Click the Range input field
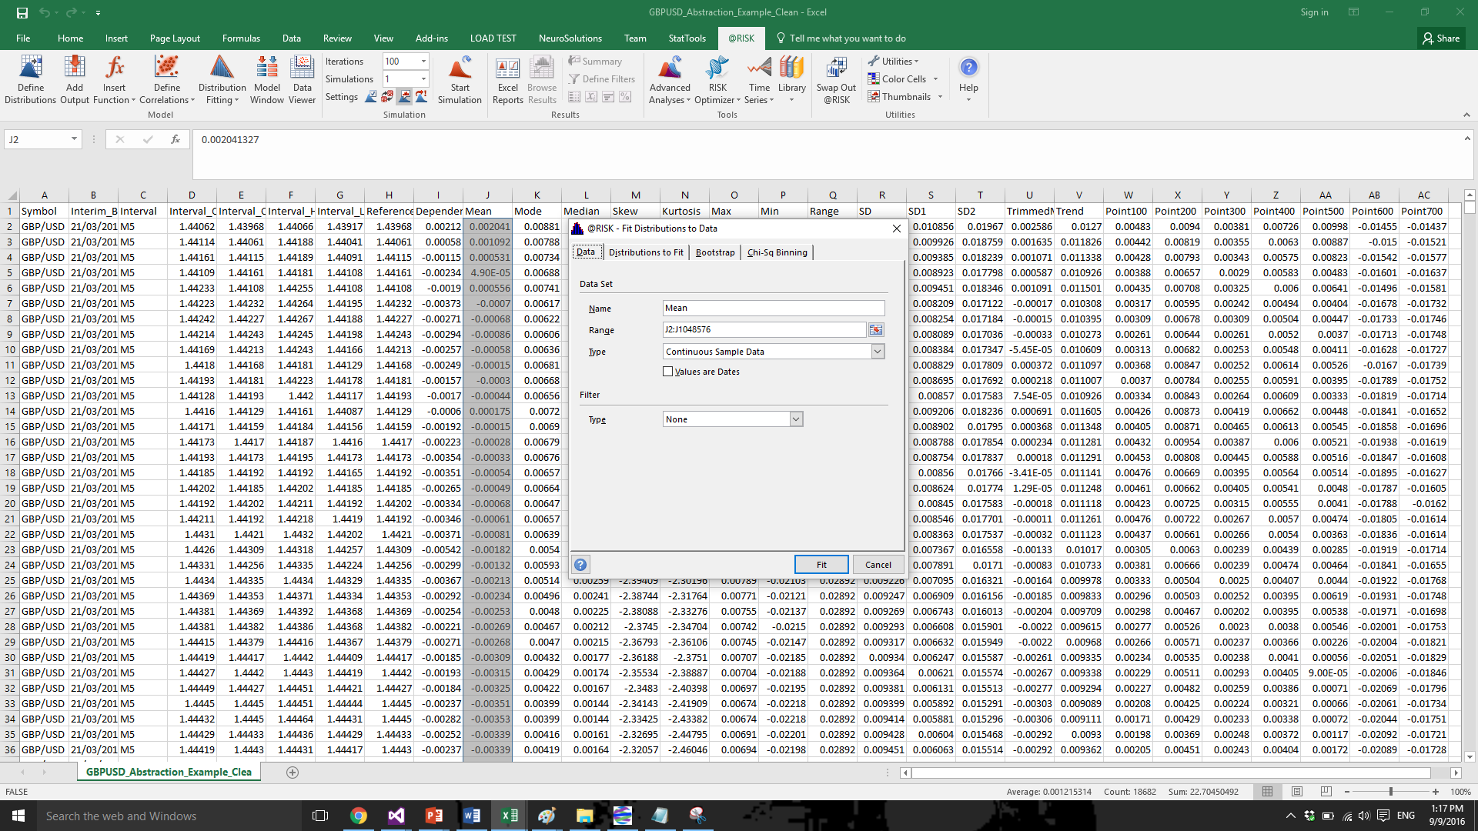 pyautogui.click(x=764, y=329)
